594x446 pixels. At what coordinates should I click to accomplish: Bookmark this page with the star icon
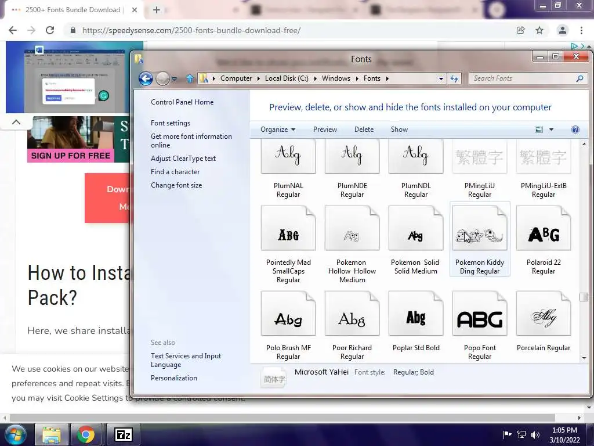pos(539,30)
